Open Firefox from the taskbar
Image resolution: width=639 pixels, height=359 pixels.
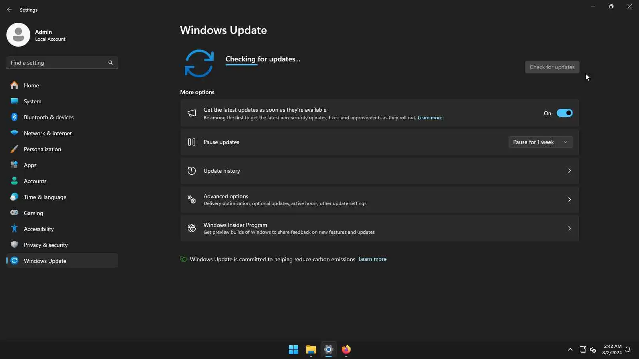pyautogui.click(x=346, y=349)
